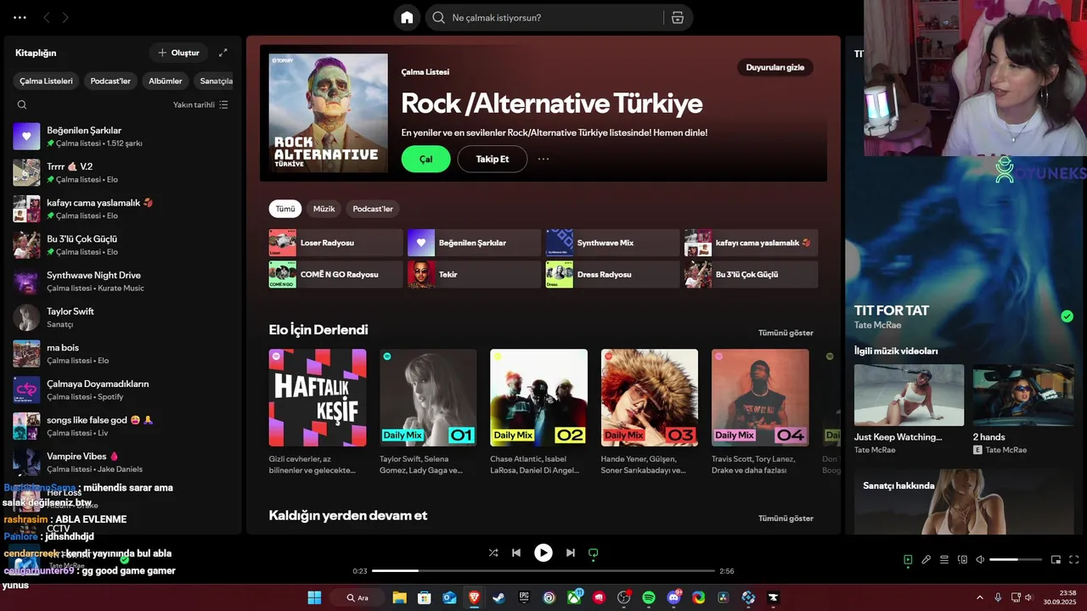1087x611 pixels.
Task: Expand the library panel to full width
Action: (x=222, y=53)
